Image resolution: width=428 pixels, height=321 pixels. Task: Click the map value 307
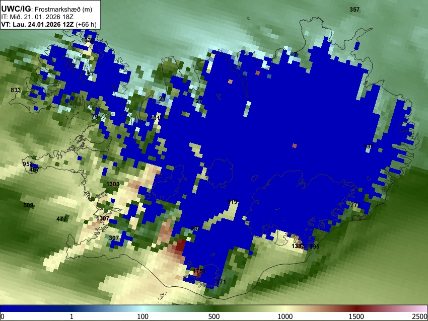tap(114, 238)
